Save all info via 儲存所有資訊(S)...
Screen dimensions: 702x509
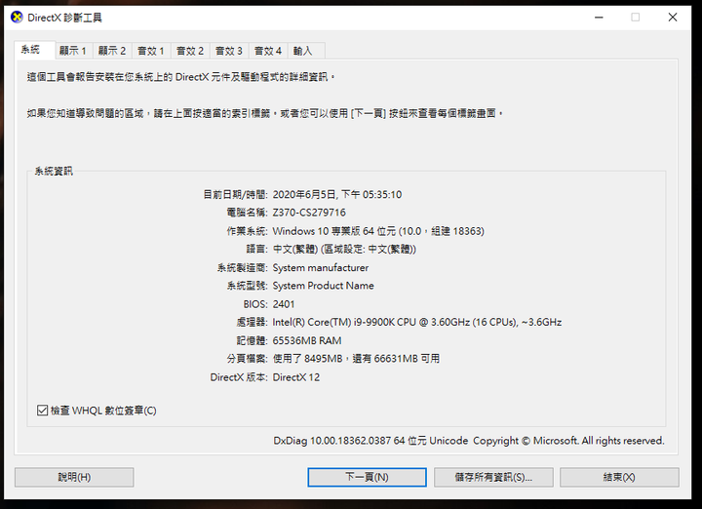(493, 477)
